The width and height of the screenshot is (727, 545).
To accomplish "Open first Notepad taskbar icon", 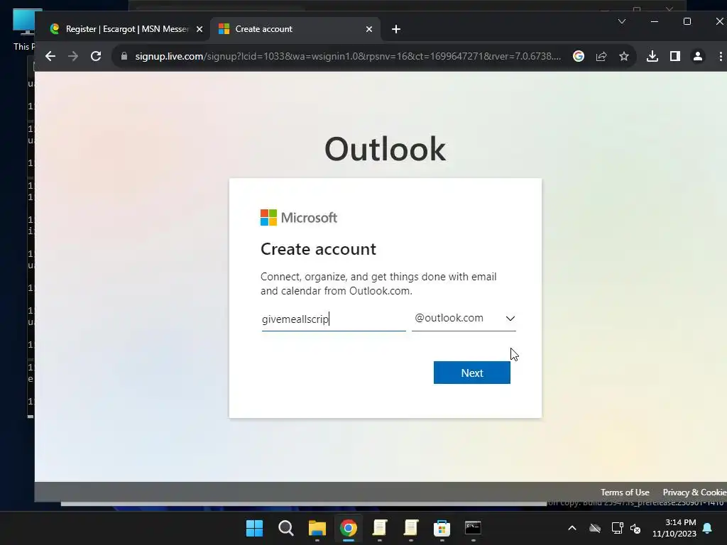I will [x=380, y=528].
